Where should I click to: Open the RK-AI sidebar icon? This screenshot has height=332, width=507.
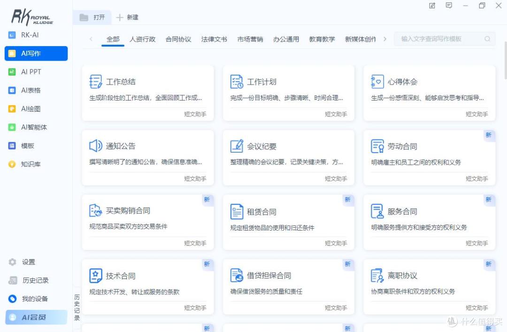click(x=12, y=35)
